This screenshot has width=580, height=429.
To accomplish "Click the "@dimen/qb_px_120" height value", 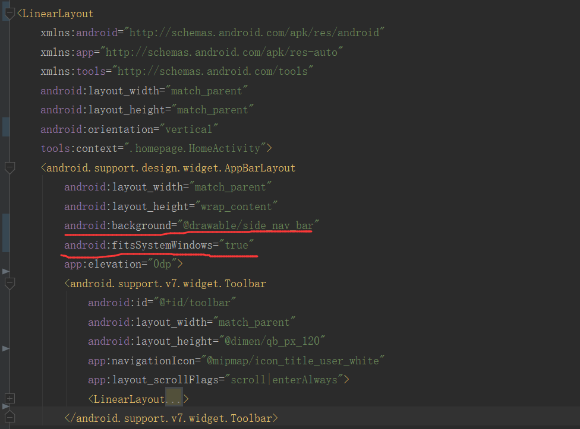I will 272,341.
